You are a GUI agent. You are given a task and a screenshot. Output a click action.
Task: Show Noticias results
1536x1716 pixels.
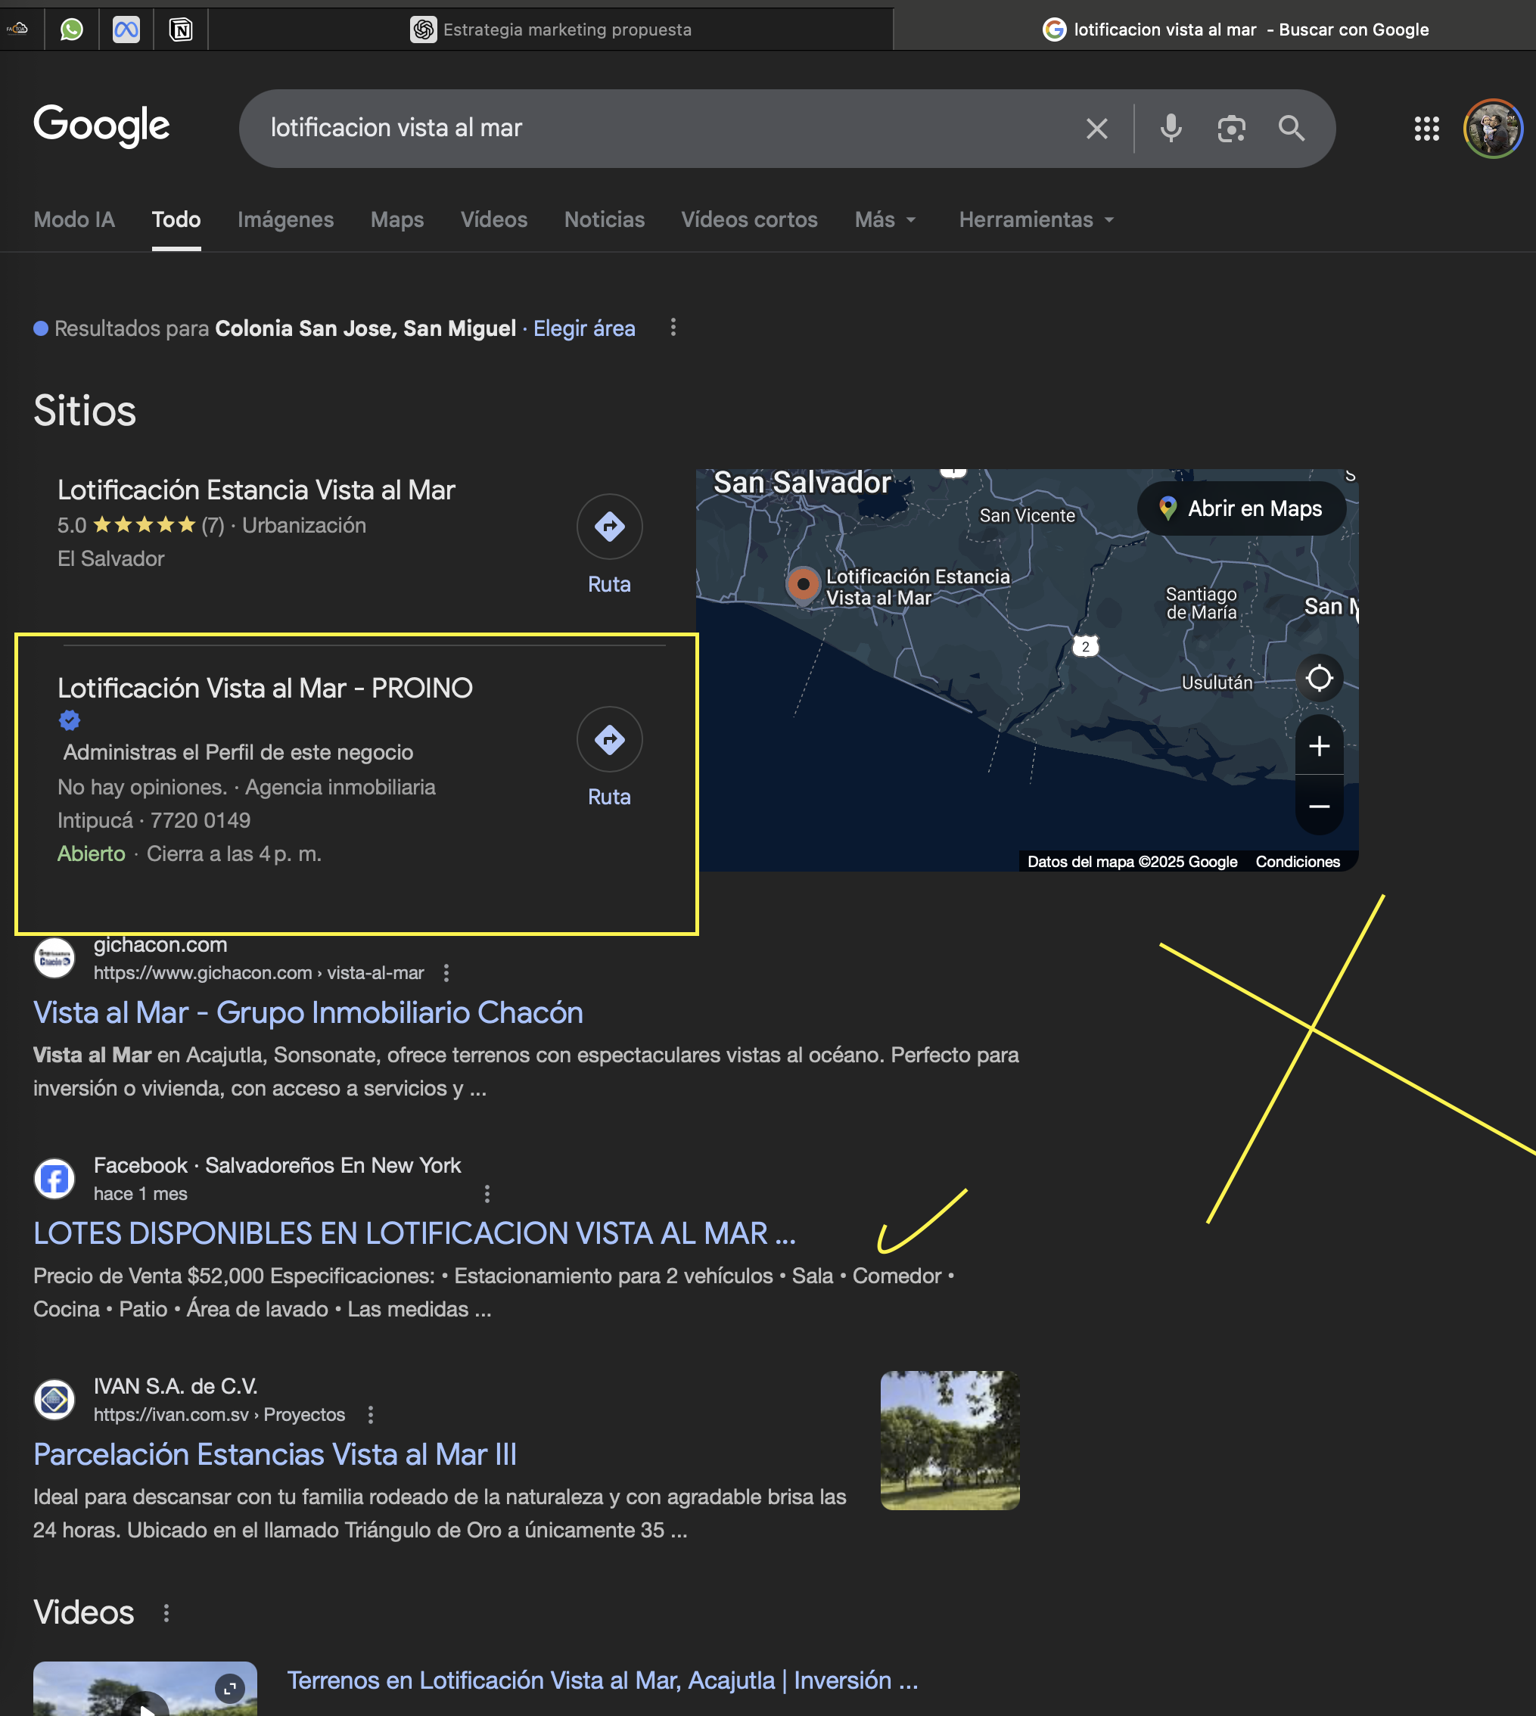coord(605,219)
